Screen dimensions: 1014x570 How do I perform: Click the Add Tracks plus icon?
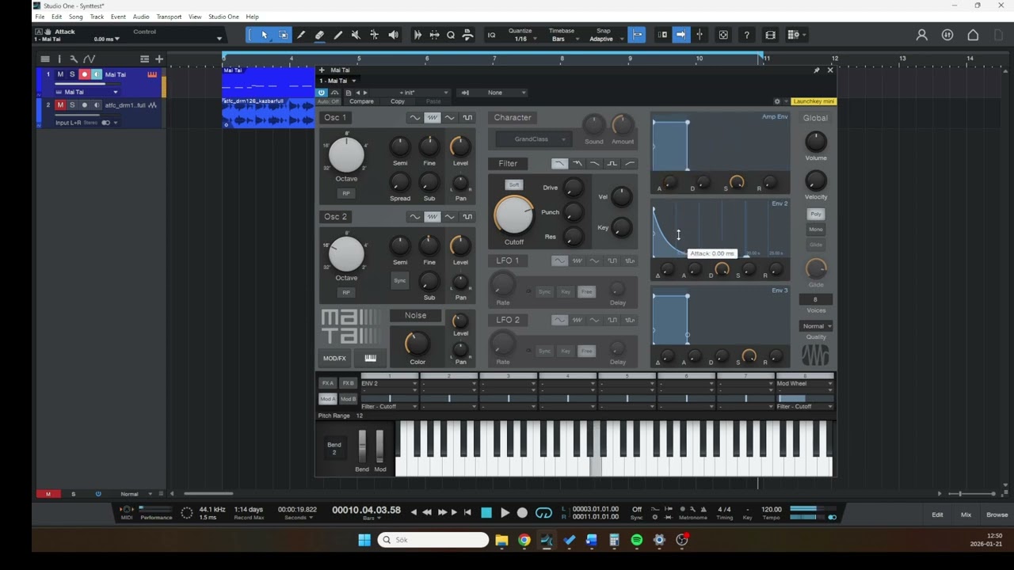[158, 59]
